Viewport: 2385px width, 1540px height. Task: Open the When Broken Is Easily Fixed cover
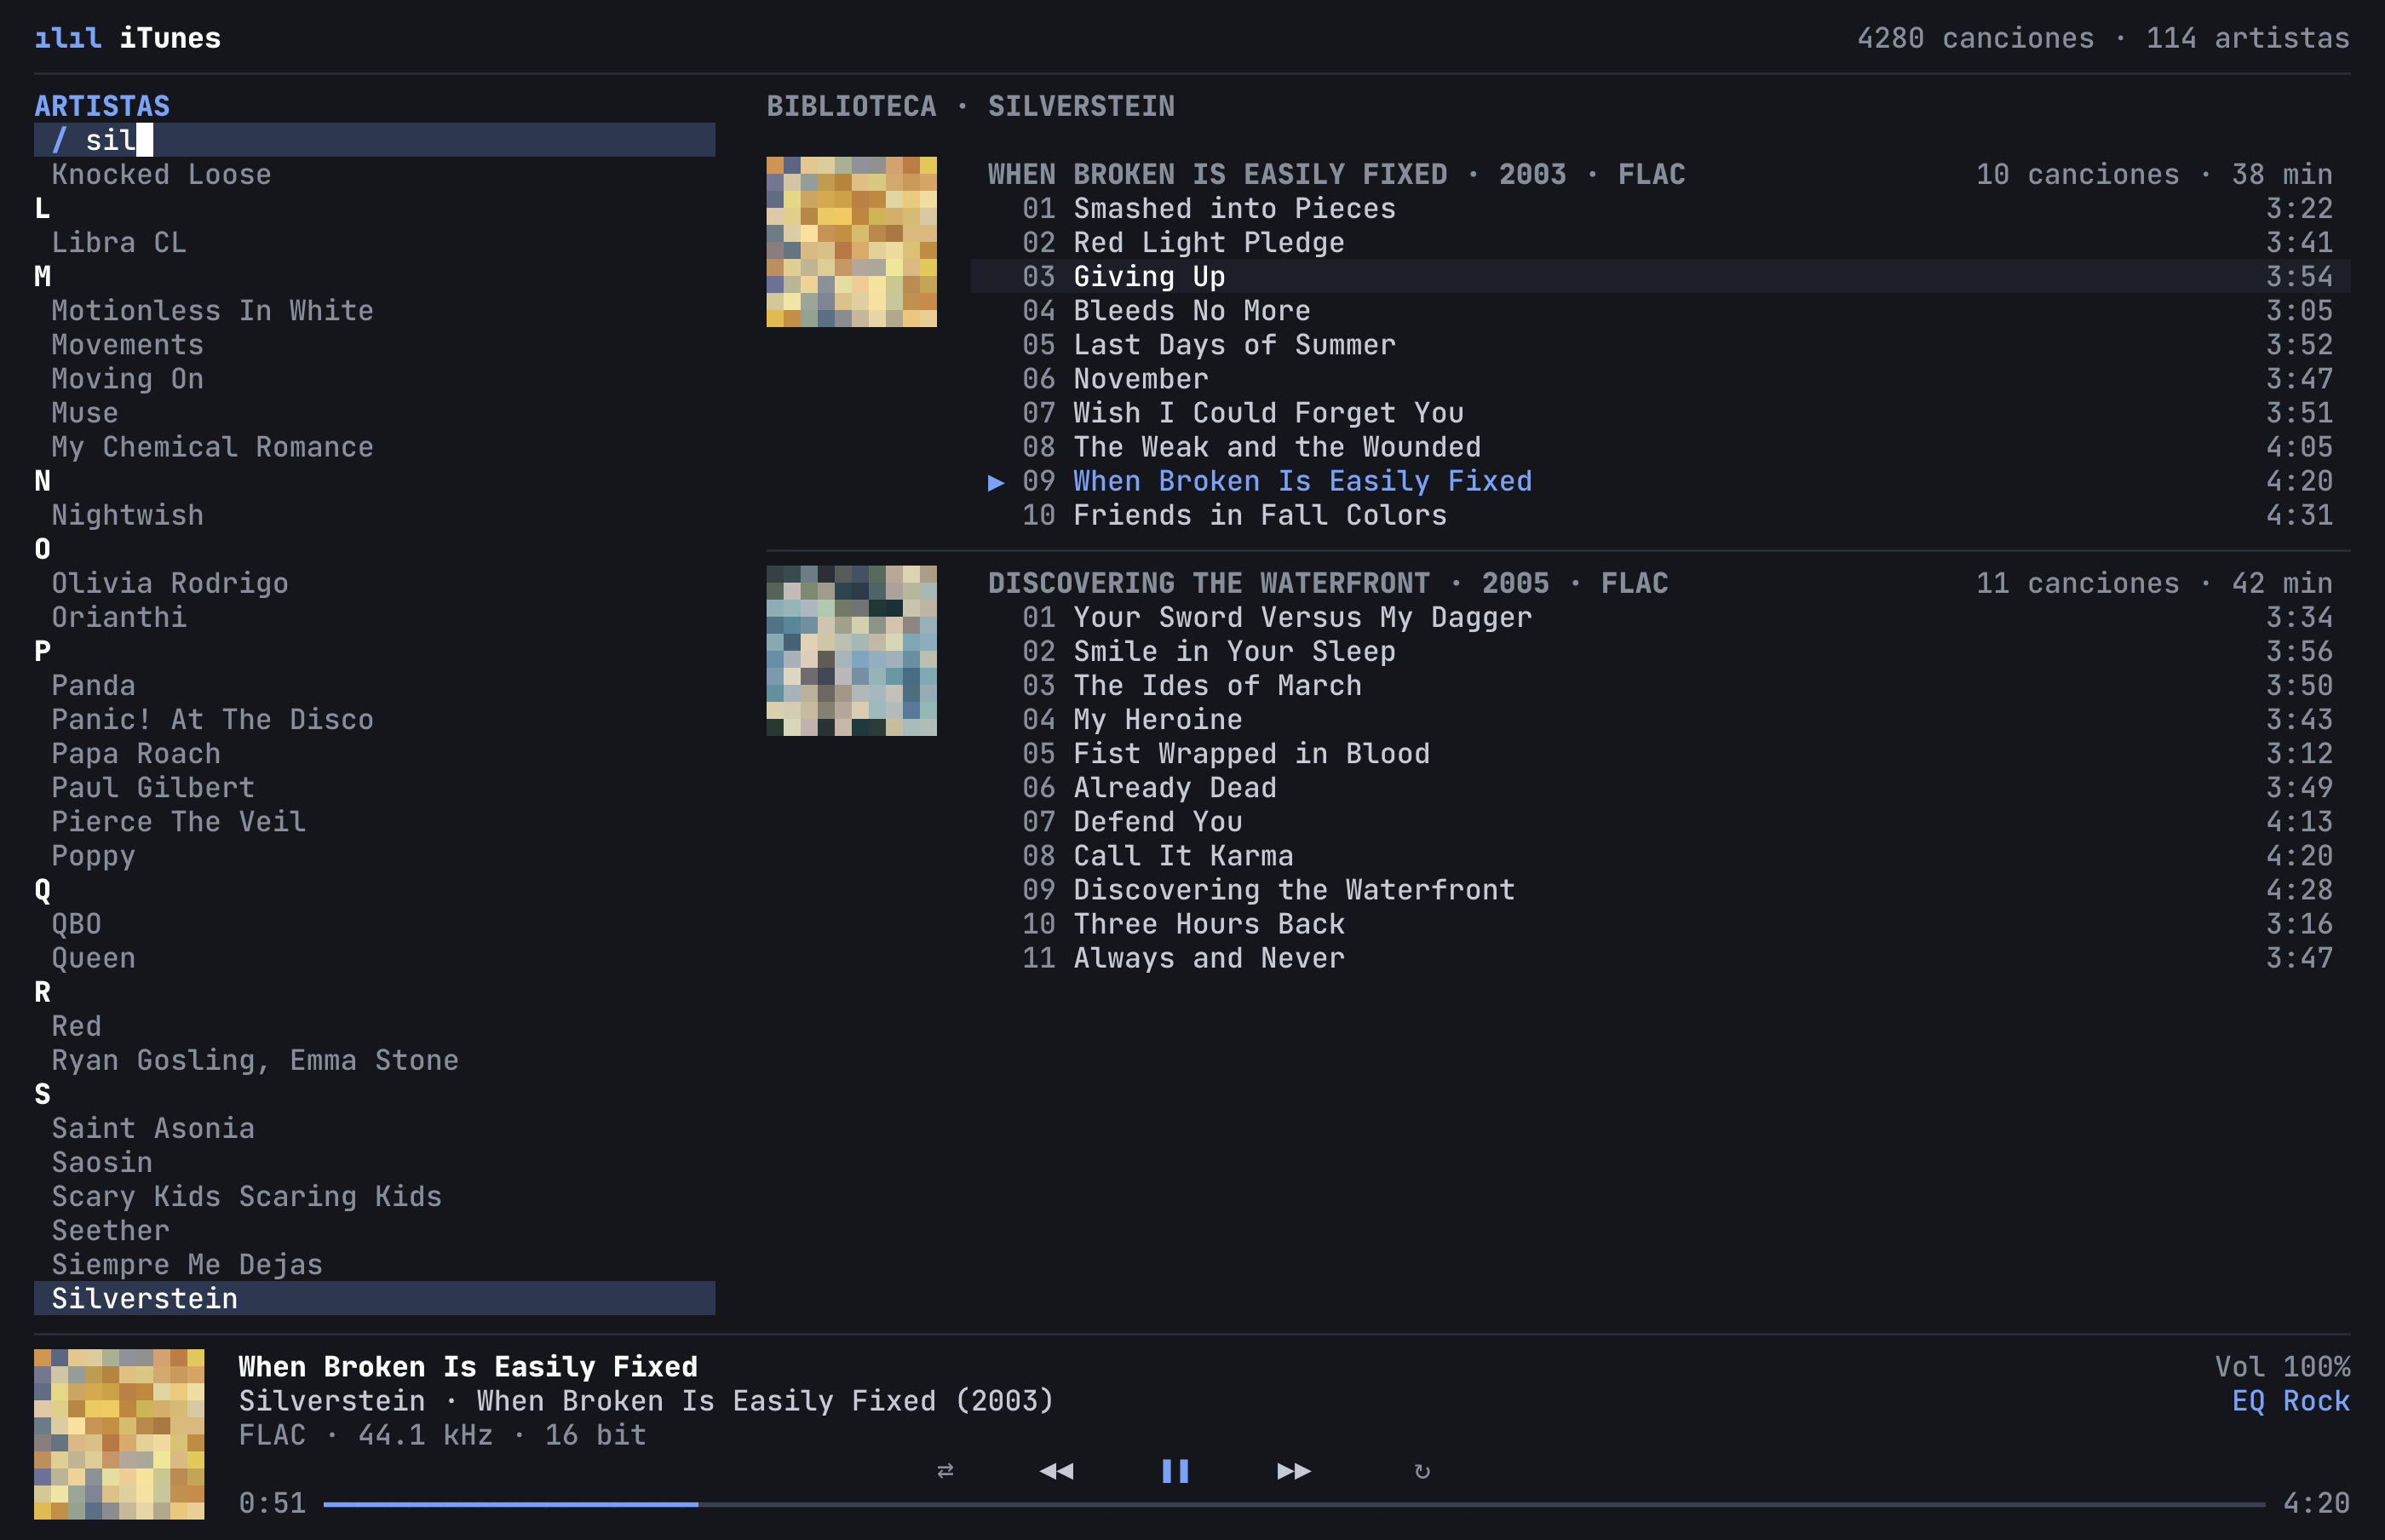851,241
